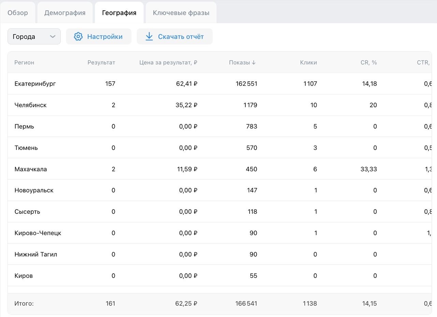Click the 157 result value

[110, 84]
